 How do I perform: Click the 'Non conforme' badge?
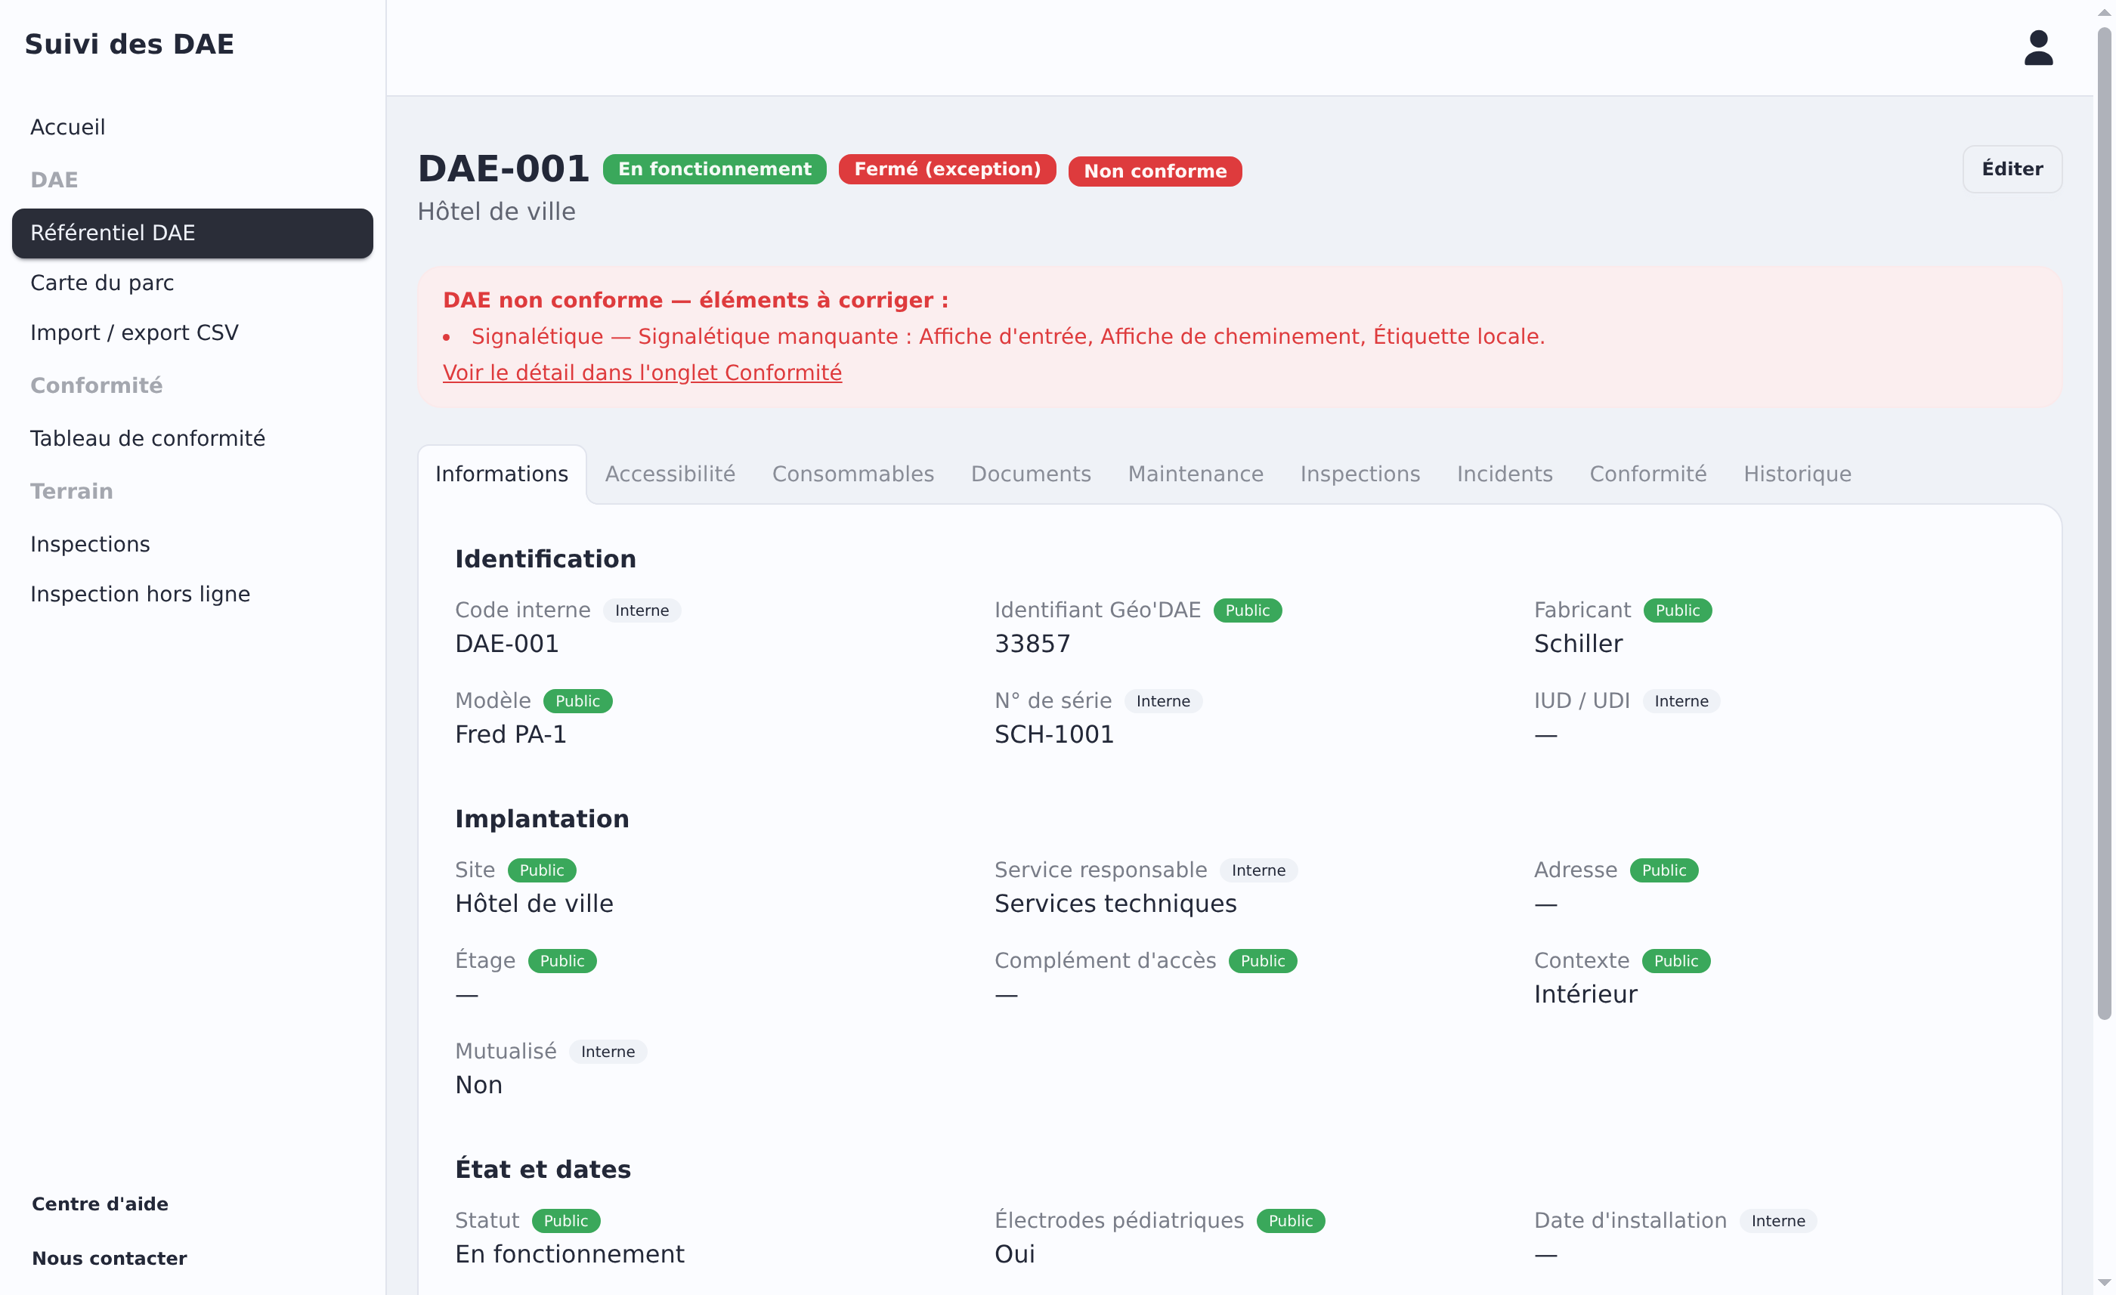click(x=1155, y=171)
